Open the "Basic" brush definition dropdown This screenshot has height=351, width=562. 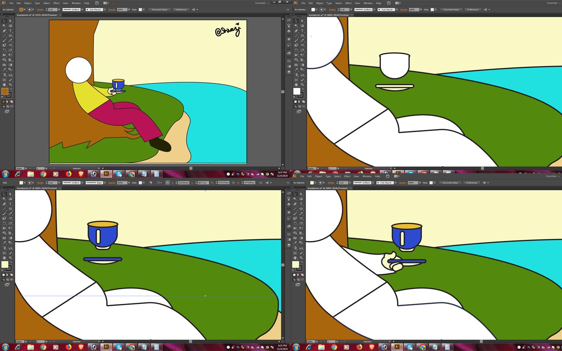click(105, 183)
